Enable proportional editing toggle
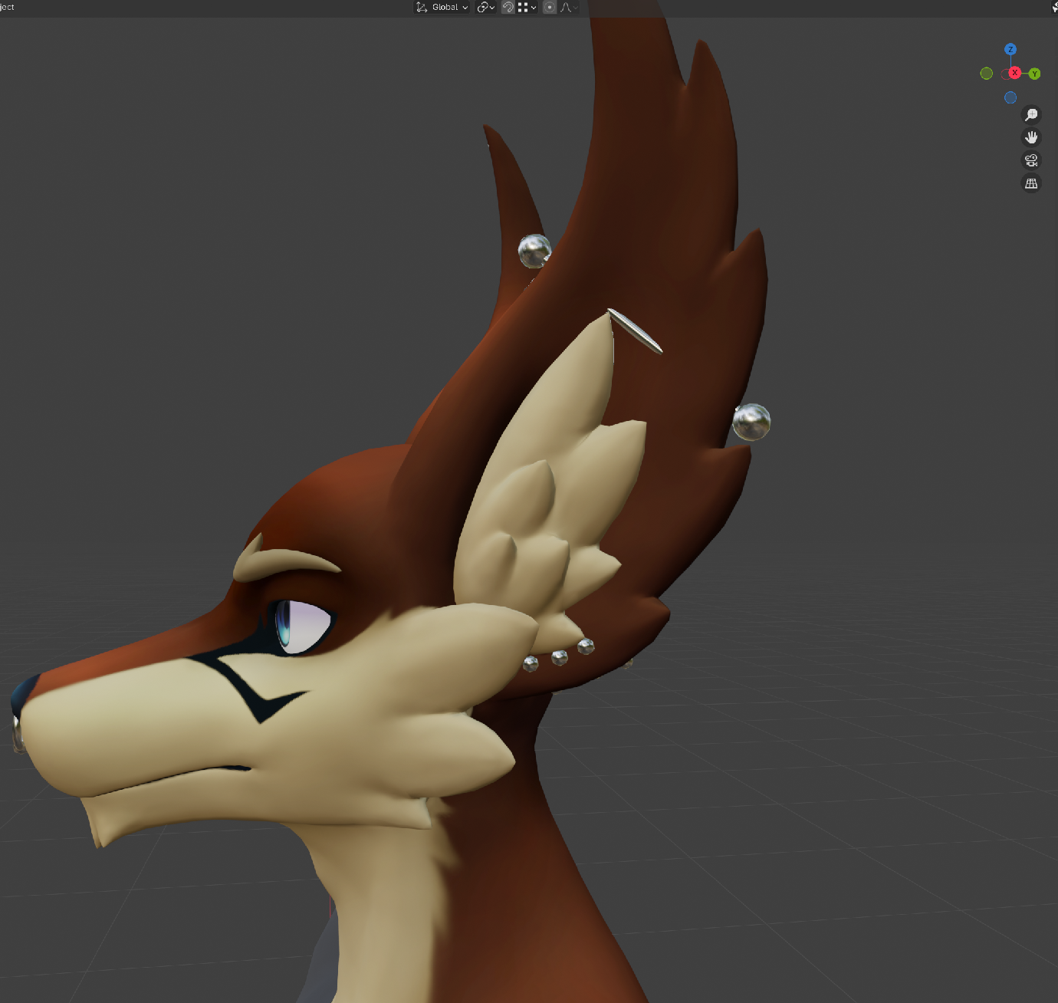This screenshot has width=1058, height=1003. click(550, 8)
